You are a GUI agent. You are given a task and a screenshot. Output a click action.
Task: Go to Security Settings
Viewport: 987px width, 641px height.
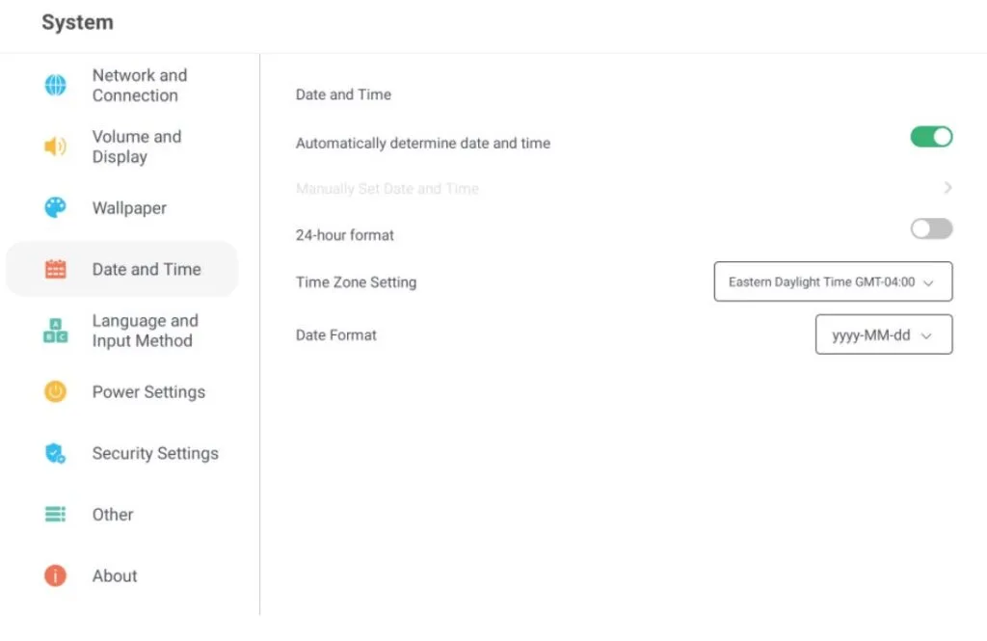pyautogui.click(x=122, y=453)
